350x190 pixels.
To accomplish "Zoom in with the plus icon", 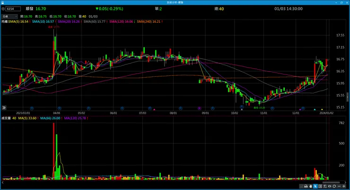I will coord(344,186).
